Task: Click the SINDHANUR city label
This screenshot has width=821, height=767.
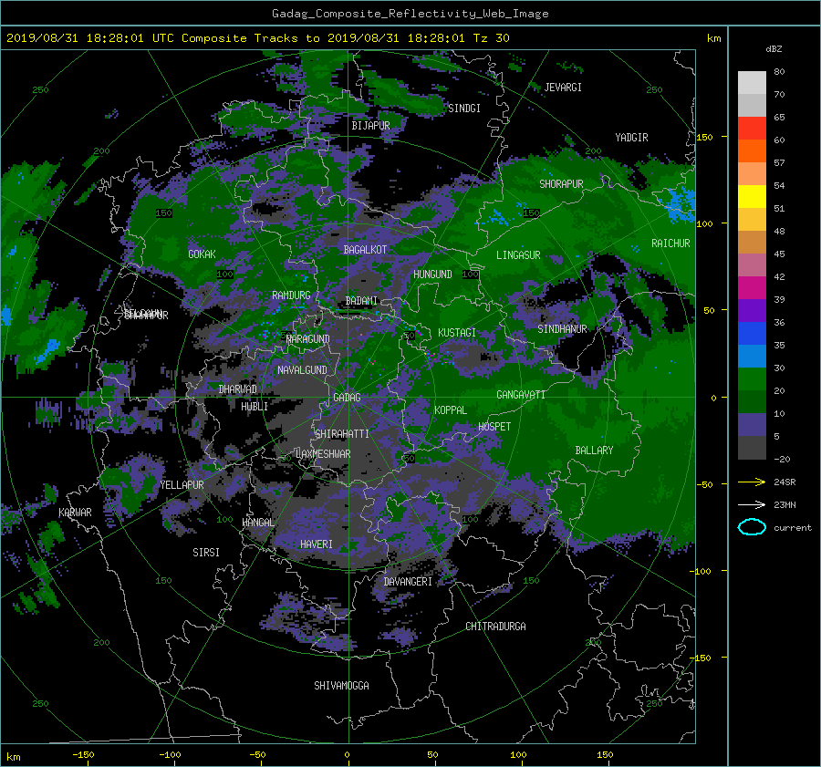Action: tap(562, 329)
